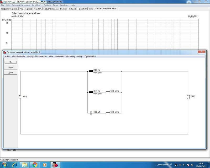Expand the Optimization menu
210x168 pixels.
[x=90, y=56]
